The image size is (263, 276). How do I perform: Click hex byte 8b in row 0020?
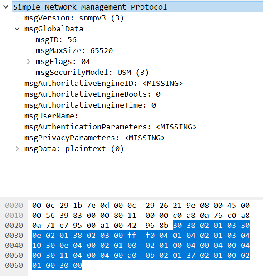click(164, 226)
